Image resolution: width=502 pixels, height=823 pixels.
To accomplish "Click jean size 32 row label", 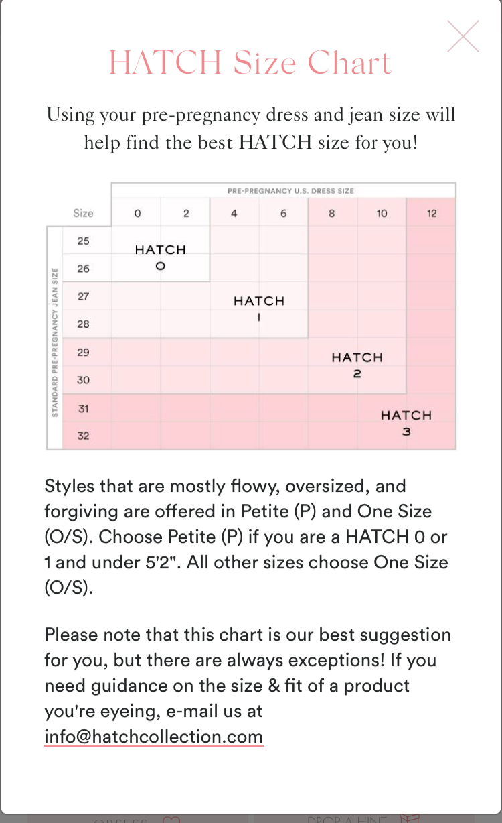I will point(83,436).
